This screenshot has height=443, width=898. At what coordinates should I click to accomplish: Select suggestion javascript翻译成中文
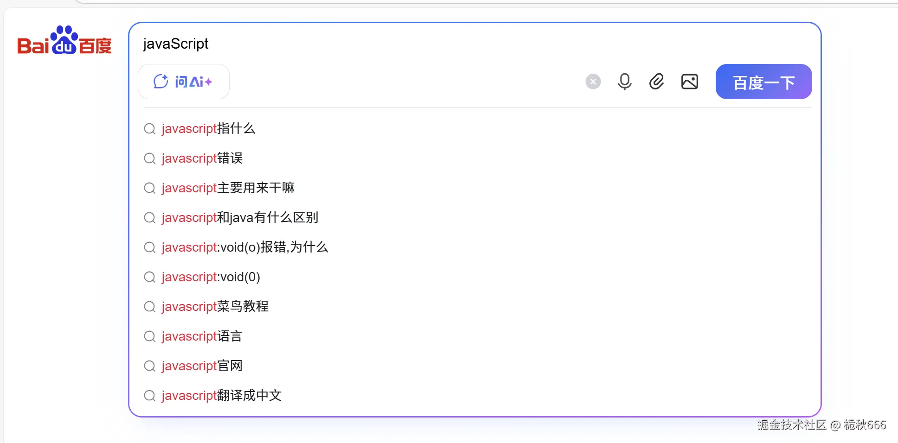click(222, 395)
